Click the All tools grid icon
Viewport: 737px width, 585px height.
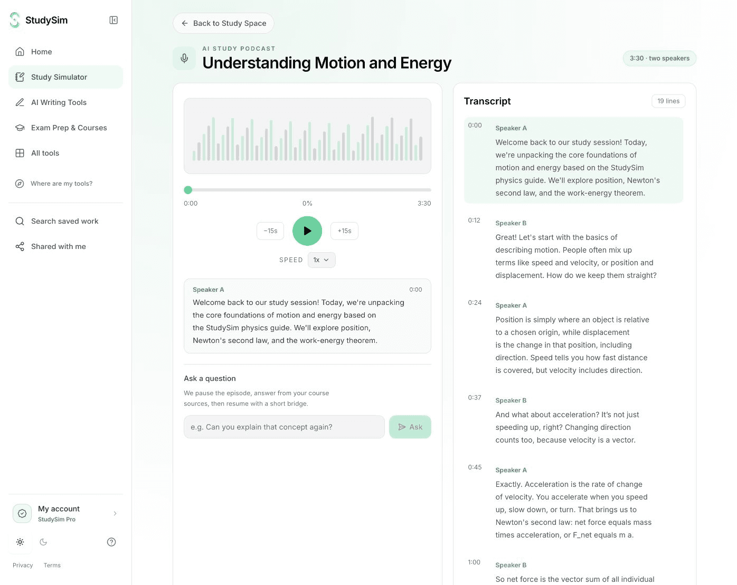20,153
